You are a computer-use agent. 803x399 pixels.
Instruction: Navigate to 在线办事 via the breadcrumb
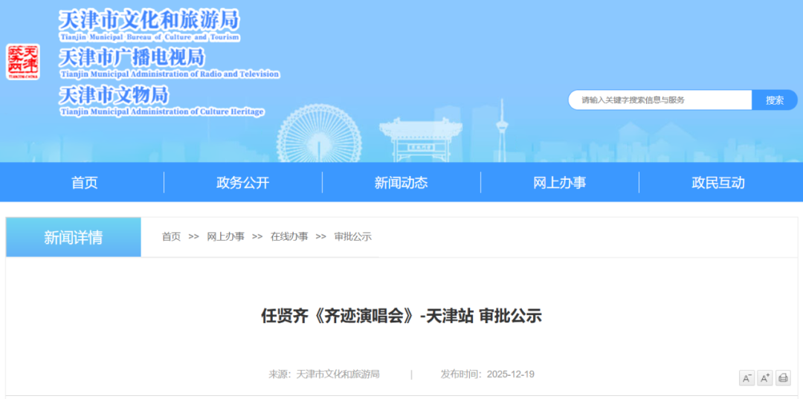(x=289, y=237)
